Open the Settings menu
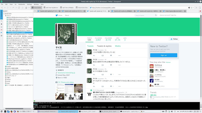 tap(29, 4)
